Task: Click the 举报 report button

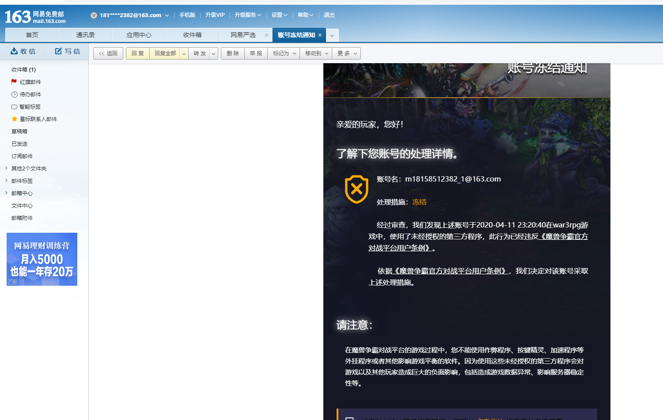Action: [x=256, y=53]
